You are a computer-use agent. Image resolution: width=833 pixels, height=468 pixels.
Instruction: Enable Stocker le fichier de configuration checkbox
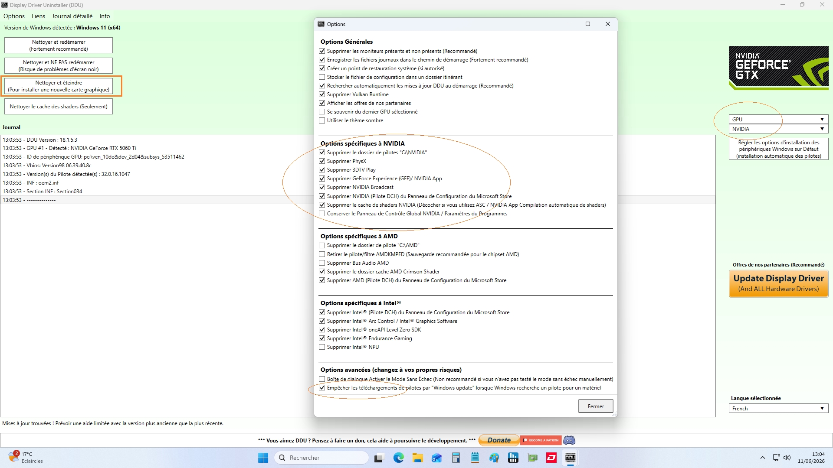(x=322, y=77)
